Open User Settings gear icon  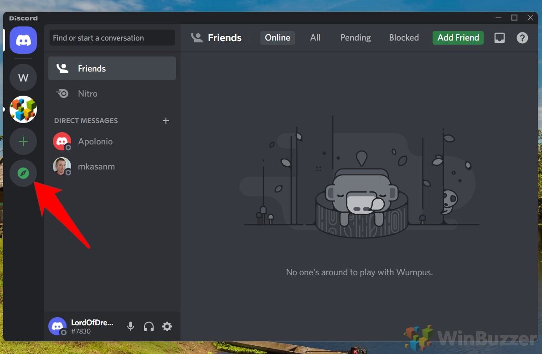click(167, 326)
